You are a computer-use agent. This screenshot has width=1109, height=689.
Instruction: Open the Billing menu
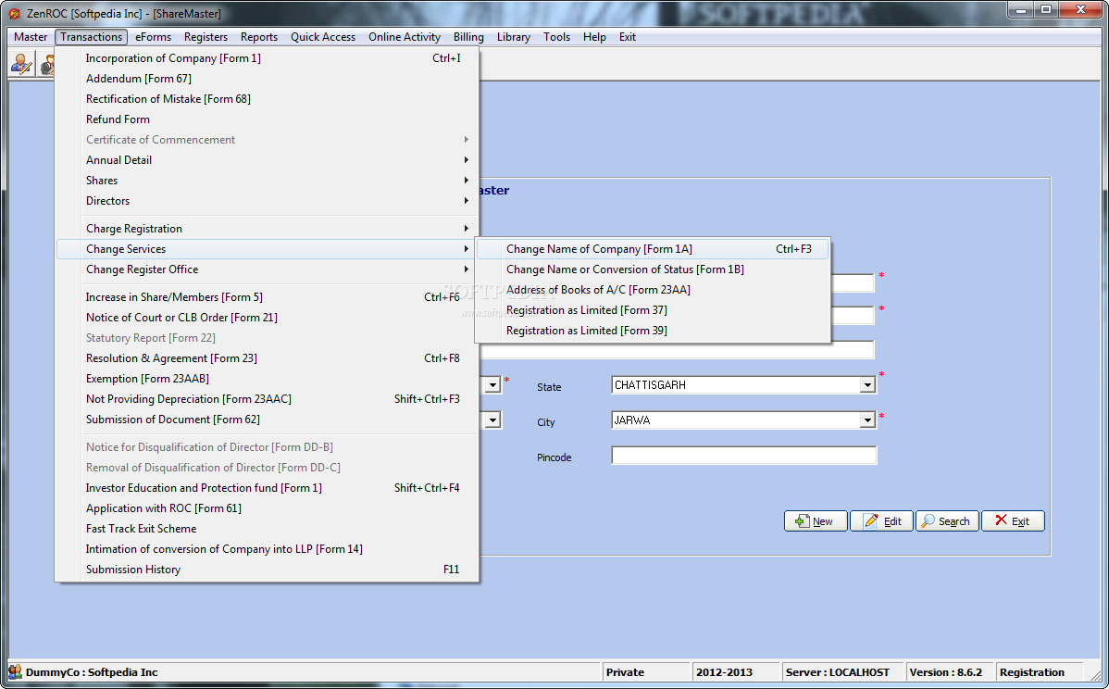tap(468, 37)
